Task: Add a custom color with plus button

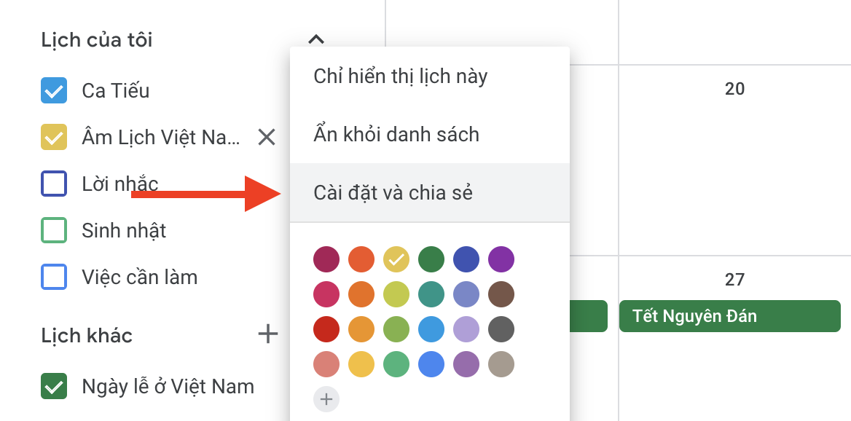Action: click(x=326, y=398)
